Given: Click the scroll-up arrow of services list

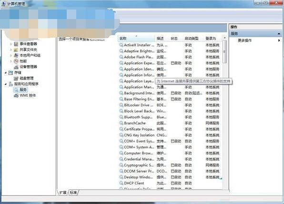Looking at the screenshot, I should (x=224, y=38).
